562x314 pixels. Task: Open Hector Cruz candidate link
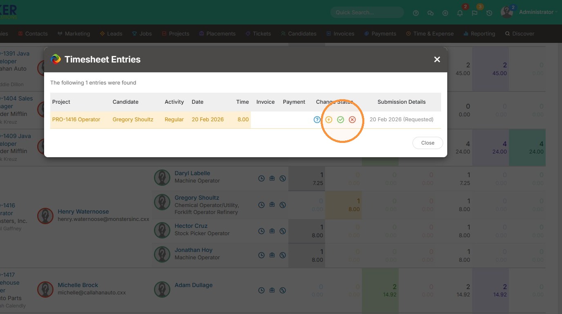[191, 226]
